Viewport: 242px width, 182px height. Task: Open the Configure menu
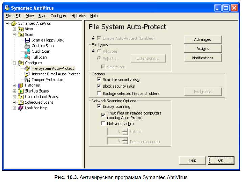[59, 16]
